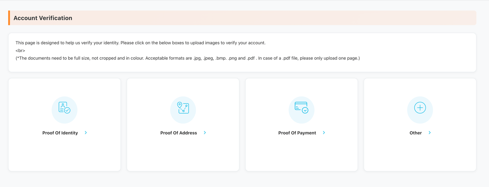Expand the Other chevron arrow

(x=430, y=133)
